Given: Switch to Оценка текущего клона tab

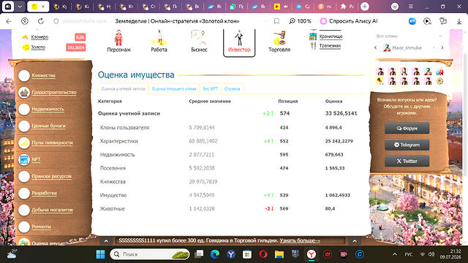Looking at the screenshot, I should tap(174, 89).
